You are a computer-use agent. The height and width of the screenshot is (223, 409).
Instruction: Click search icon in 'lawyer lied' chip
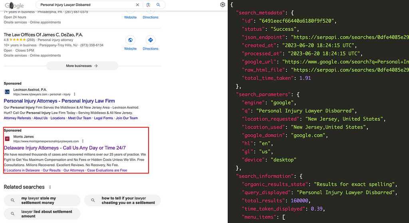(x=12, y=213)
